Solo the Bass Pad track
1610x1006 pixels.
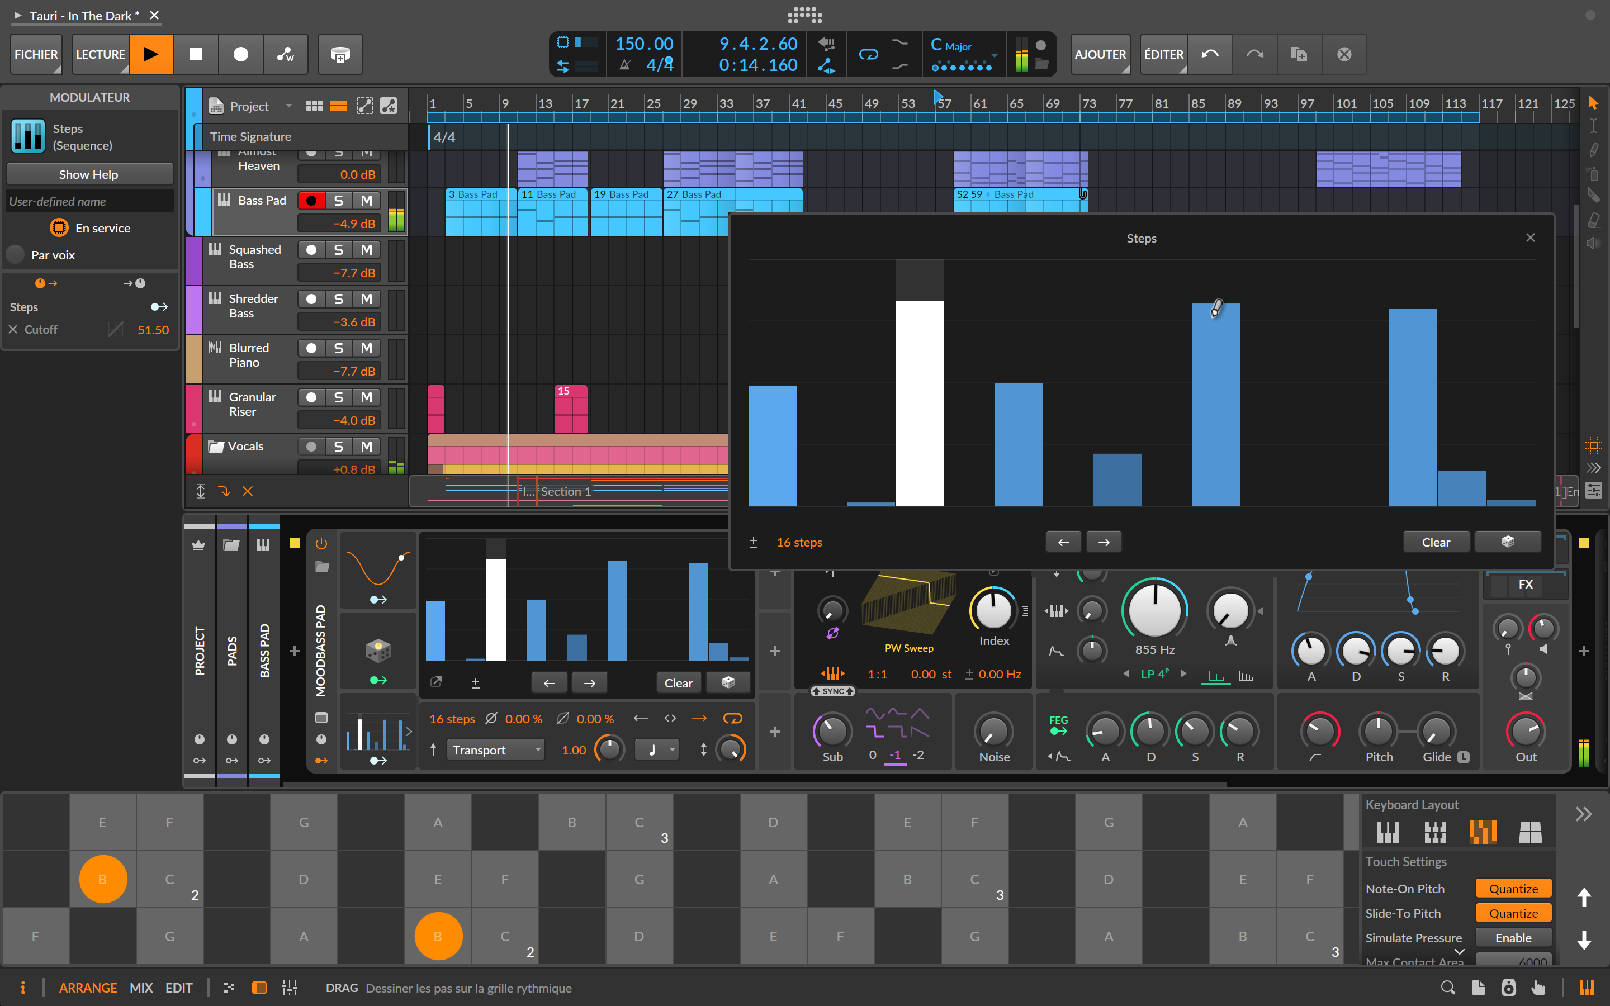(339, 200)
